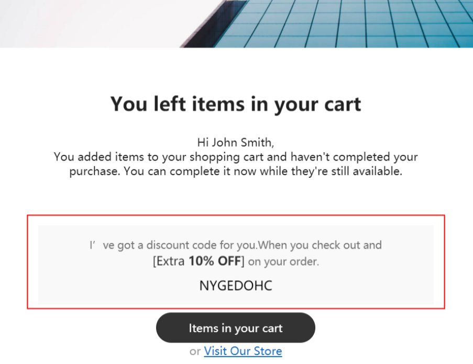Click the word or before the store link
473x364 pixels.
195,351
